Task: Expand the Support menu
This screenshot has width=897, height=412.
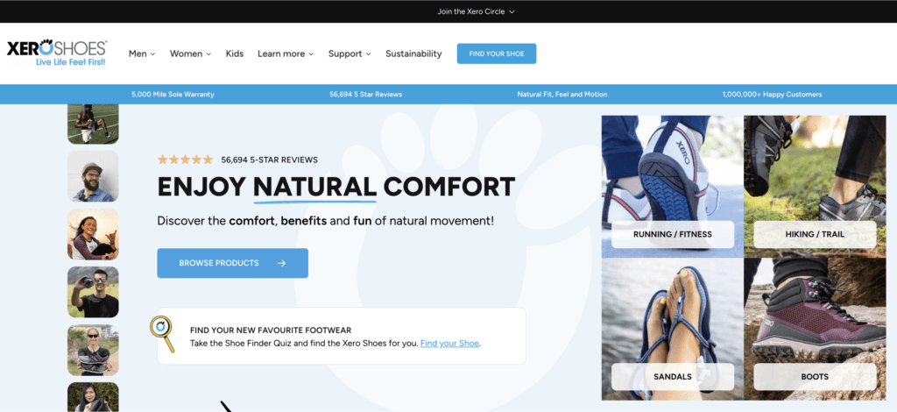Action: click(350, 53)
